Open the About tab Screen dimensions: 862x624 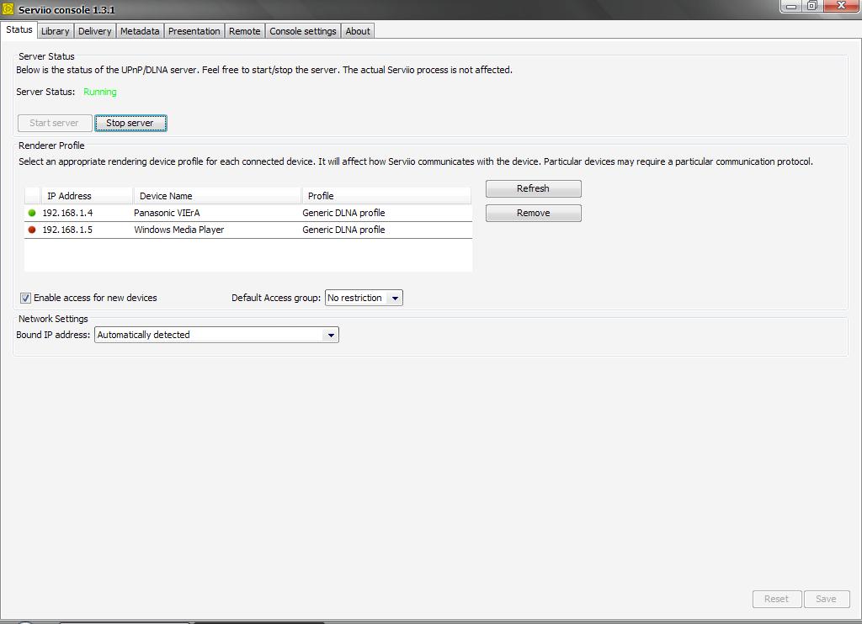point(358,31)
